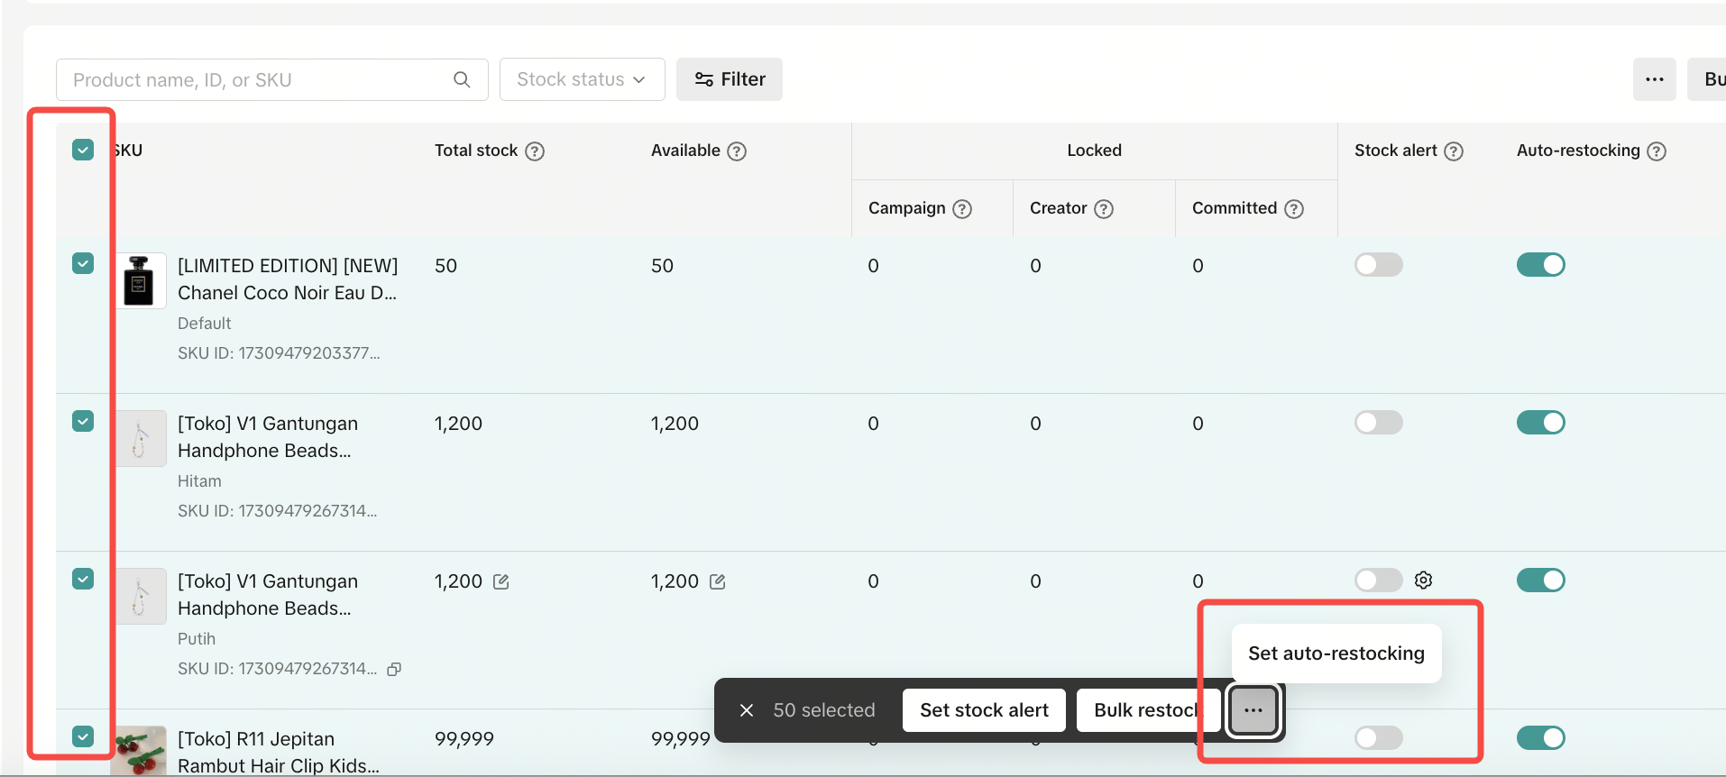Clear selection with X in action bar

[747, 710]
